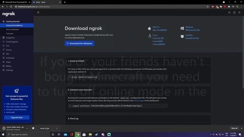Click Windows (32-Bit) download link
The width and height of the screenshot is (244, 137).
(x=193, y=30)
